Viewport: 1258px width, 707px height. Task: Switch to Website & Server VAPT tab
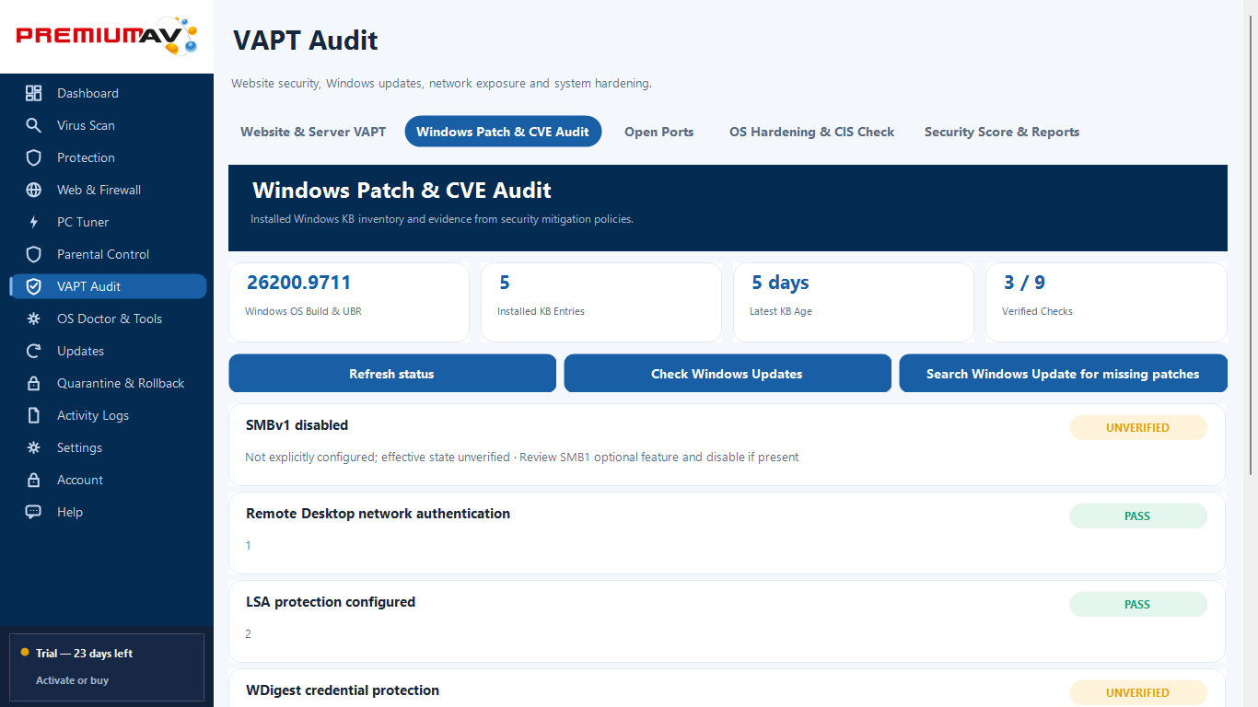(x=313, y=132)
